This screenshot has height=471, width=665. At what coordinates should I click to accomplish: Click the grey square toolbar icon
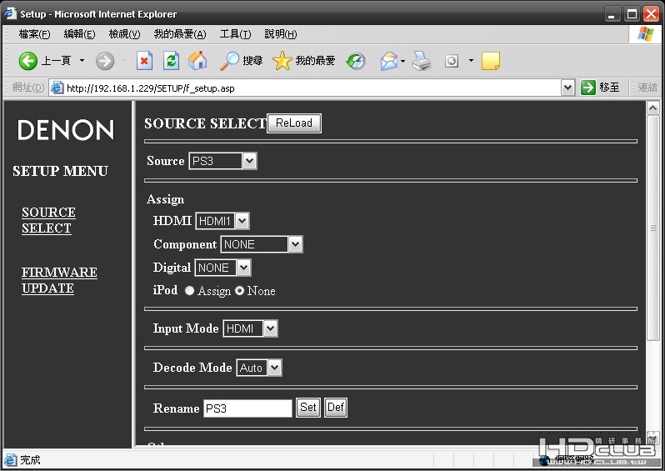pyautogui.click(x=452, y=61)
